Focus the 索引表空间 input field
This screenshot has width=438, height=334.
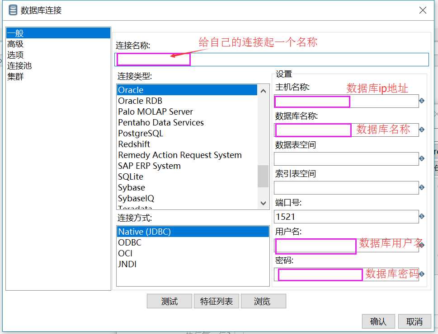[x=346, y=188]
